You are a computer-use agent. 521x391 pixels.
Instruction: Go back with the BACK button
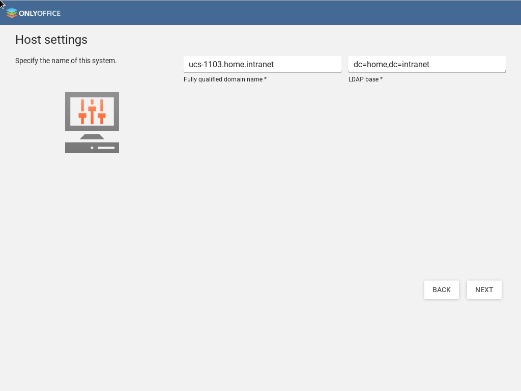441,290
